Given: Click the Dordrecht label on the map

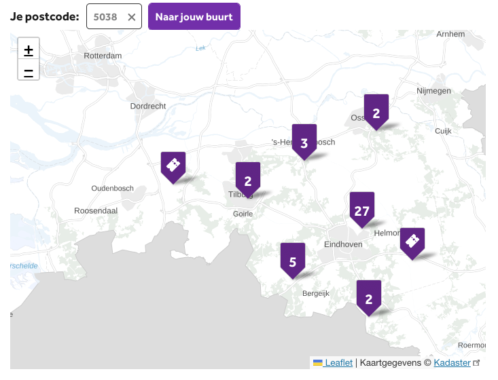Looking at the screenshot, I should click(148, 106).
